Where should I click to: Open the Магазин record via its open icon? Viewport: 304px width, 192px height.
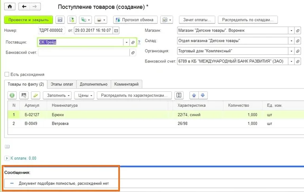[x=298, y=31]
